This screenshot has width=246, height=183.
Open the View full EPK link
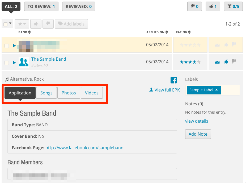point(164,90)
